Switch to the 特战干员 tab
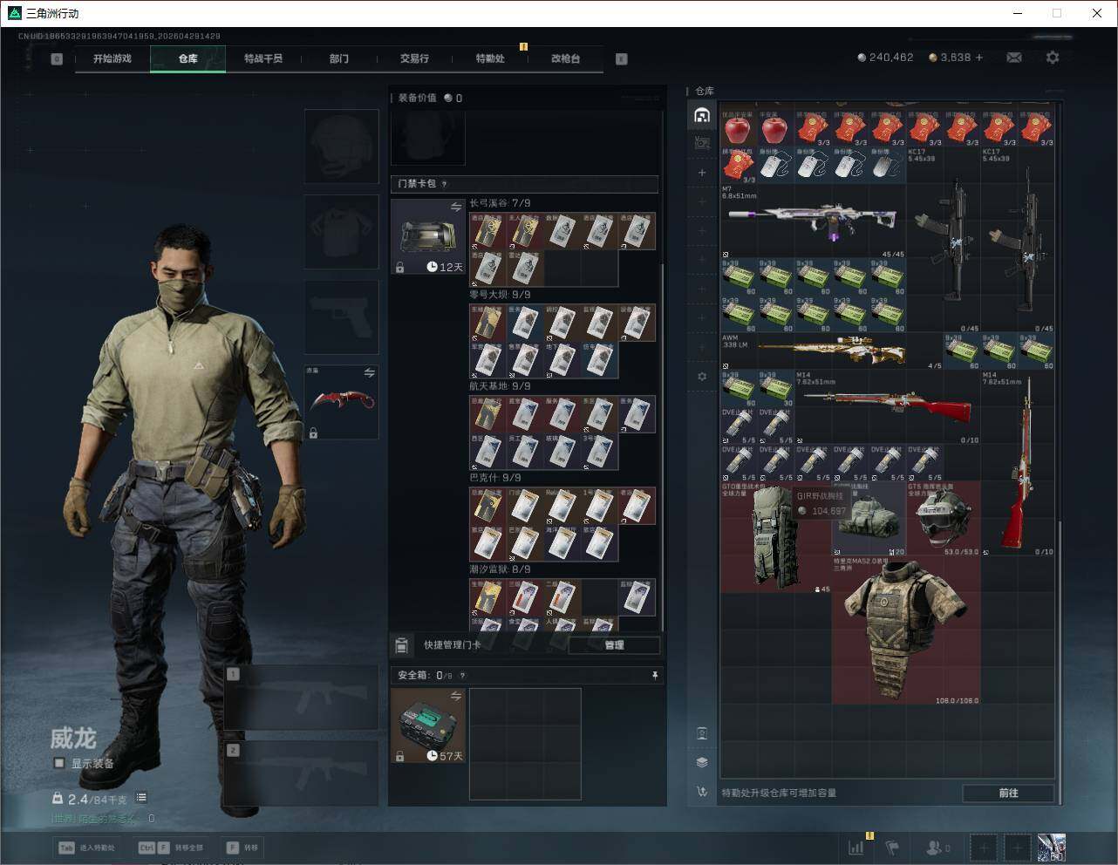 coord(263,58)
